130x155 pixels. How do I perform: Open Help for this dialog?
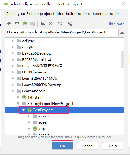pos(113,146)
